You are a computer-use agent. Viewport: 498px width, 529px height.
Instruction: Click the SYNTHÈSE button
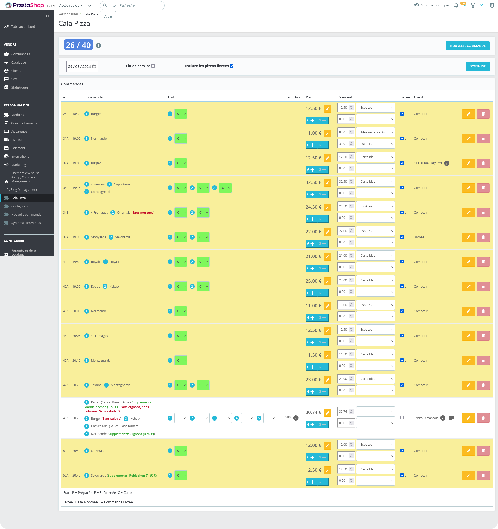(478, 66)
